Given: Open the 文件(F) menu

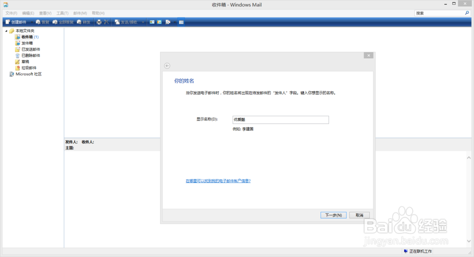Looking at the screenshot, I should [x=11, y=13].
